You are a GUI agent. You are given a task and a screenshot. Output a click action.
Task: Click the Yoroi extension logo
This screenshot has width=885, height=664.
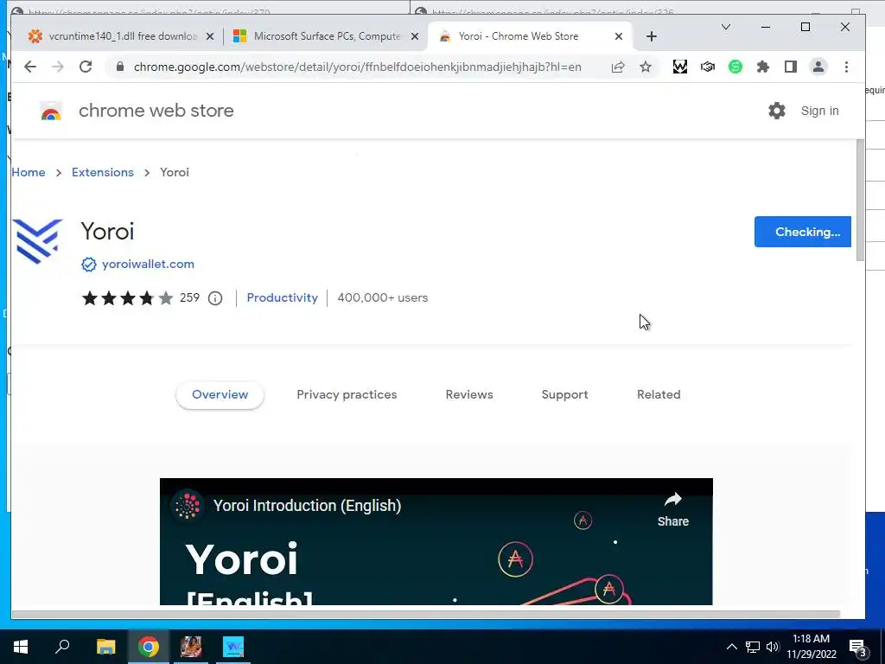[37, 241]
